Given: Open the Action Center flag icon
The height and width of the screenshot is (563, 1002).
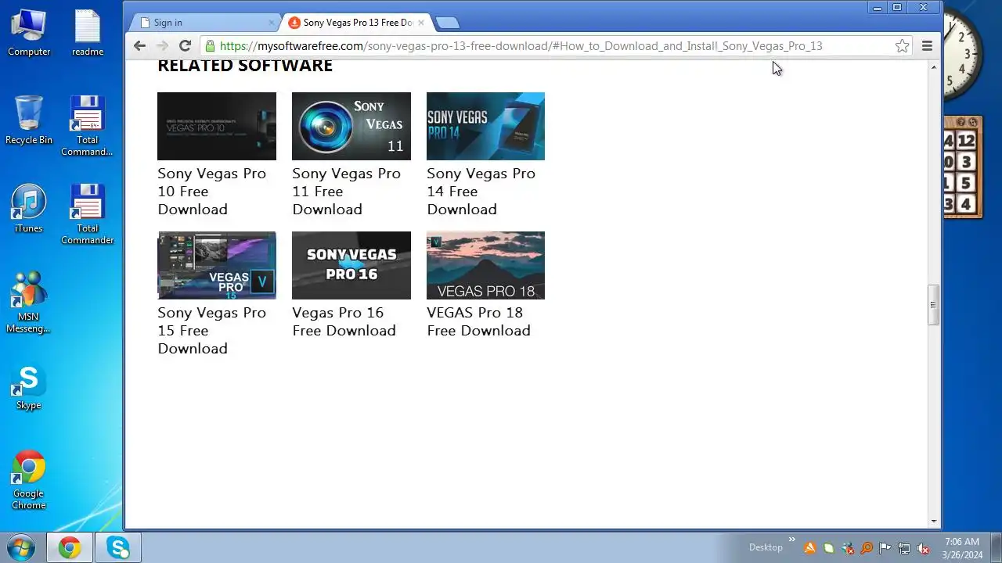Looking at the screenshot, I should tap(885, 548).
